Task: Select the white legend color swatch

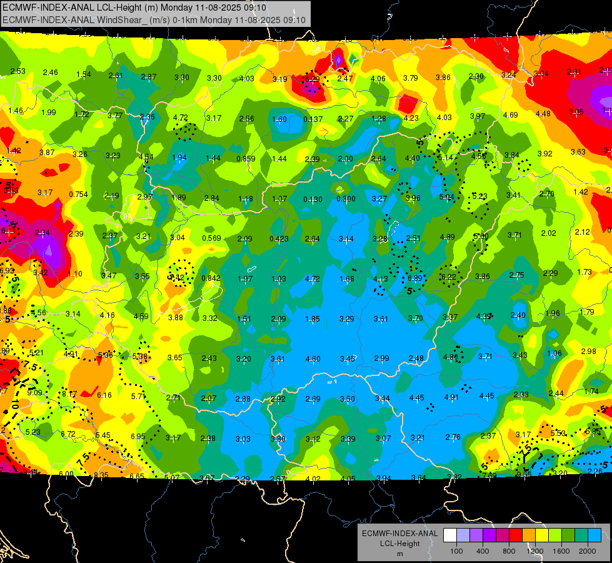Action: pos(450,535)
